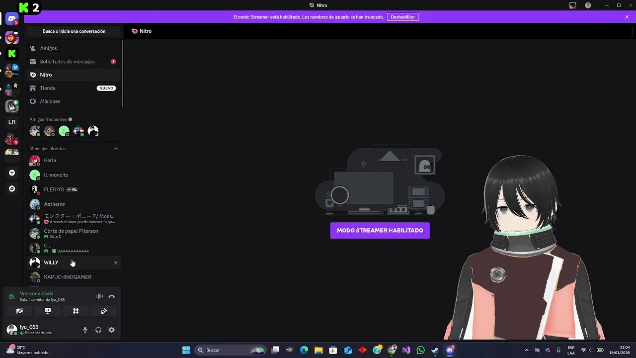
Task: Show hidden system tray icons chevron
Action: 527,350
